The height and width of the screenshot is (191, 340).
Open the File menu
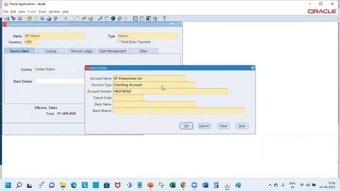click(x=6, y=12)
